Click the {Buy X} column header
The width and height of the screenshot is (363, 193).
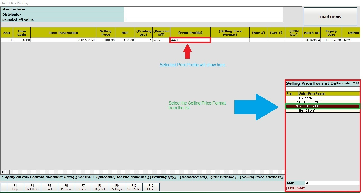(x=258, y=33)
